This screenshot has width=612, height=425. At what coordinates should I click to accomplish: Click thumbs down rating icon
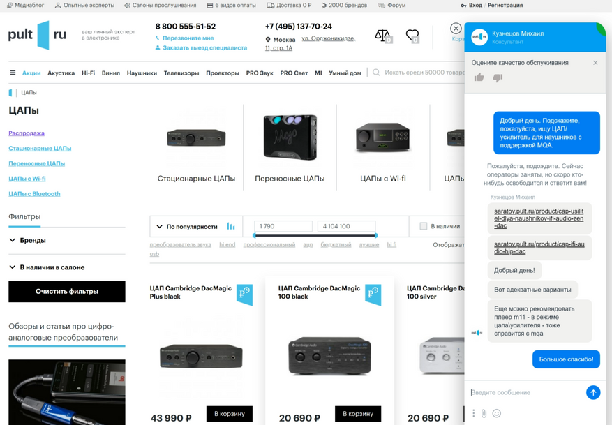pos(498,77)
